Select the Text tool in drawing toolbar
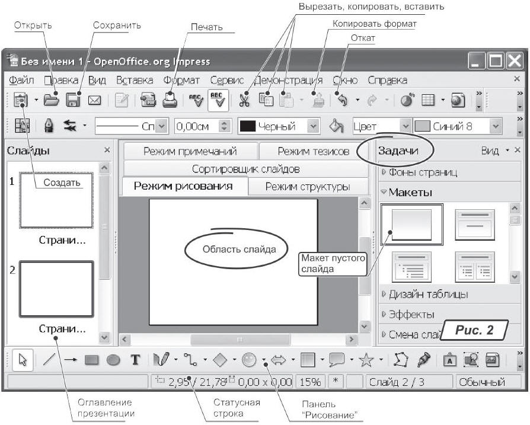This screenshot has height=425, width=530. (x=135, y=360)
